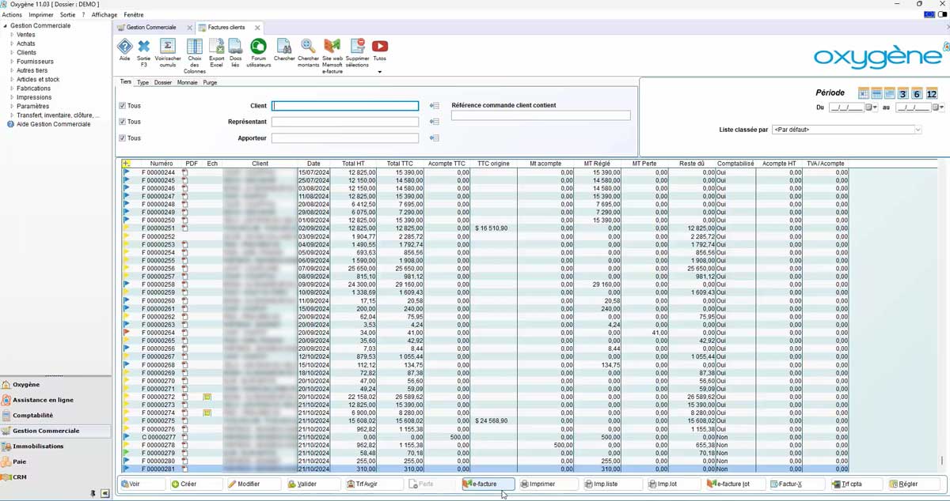Screen dimensions: 950x501
Task: Open the Choix des Colonnes tool
Action: tap(194, 49)
